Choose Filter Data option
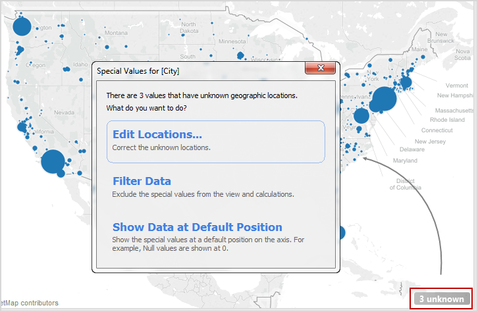Screen dimensions: 478x312 [142, 181]
